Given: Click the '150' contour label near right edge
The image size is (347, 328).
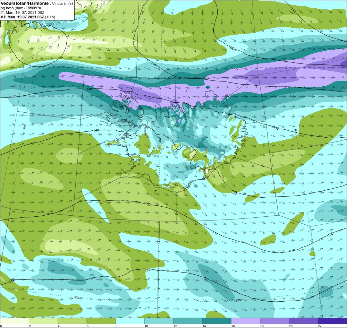Looking at the screenshot, I should pyautogui.click(x=330, y=234).
